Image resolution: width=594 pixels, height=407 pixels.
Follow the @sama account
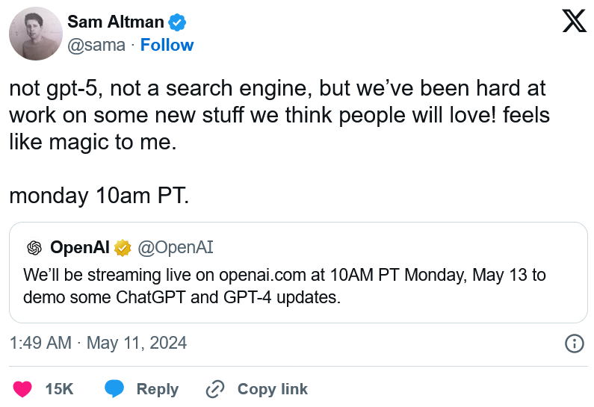tap(167, 45)
